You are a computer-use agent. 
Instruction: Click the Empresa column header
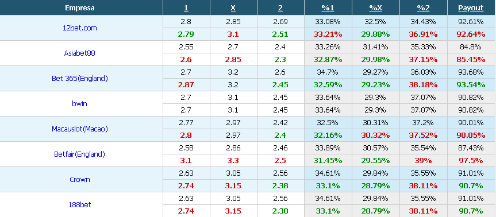click(x=80, y=8)
